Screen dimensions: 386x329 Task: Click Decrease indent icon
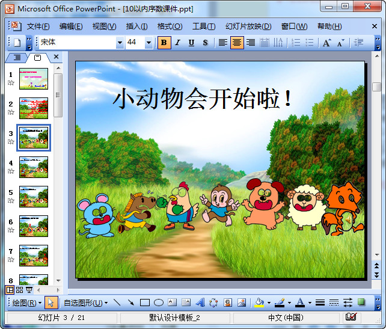(358, 43)
